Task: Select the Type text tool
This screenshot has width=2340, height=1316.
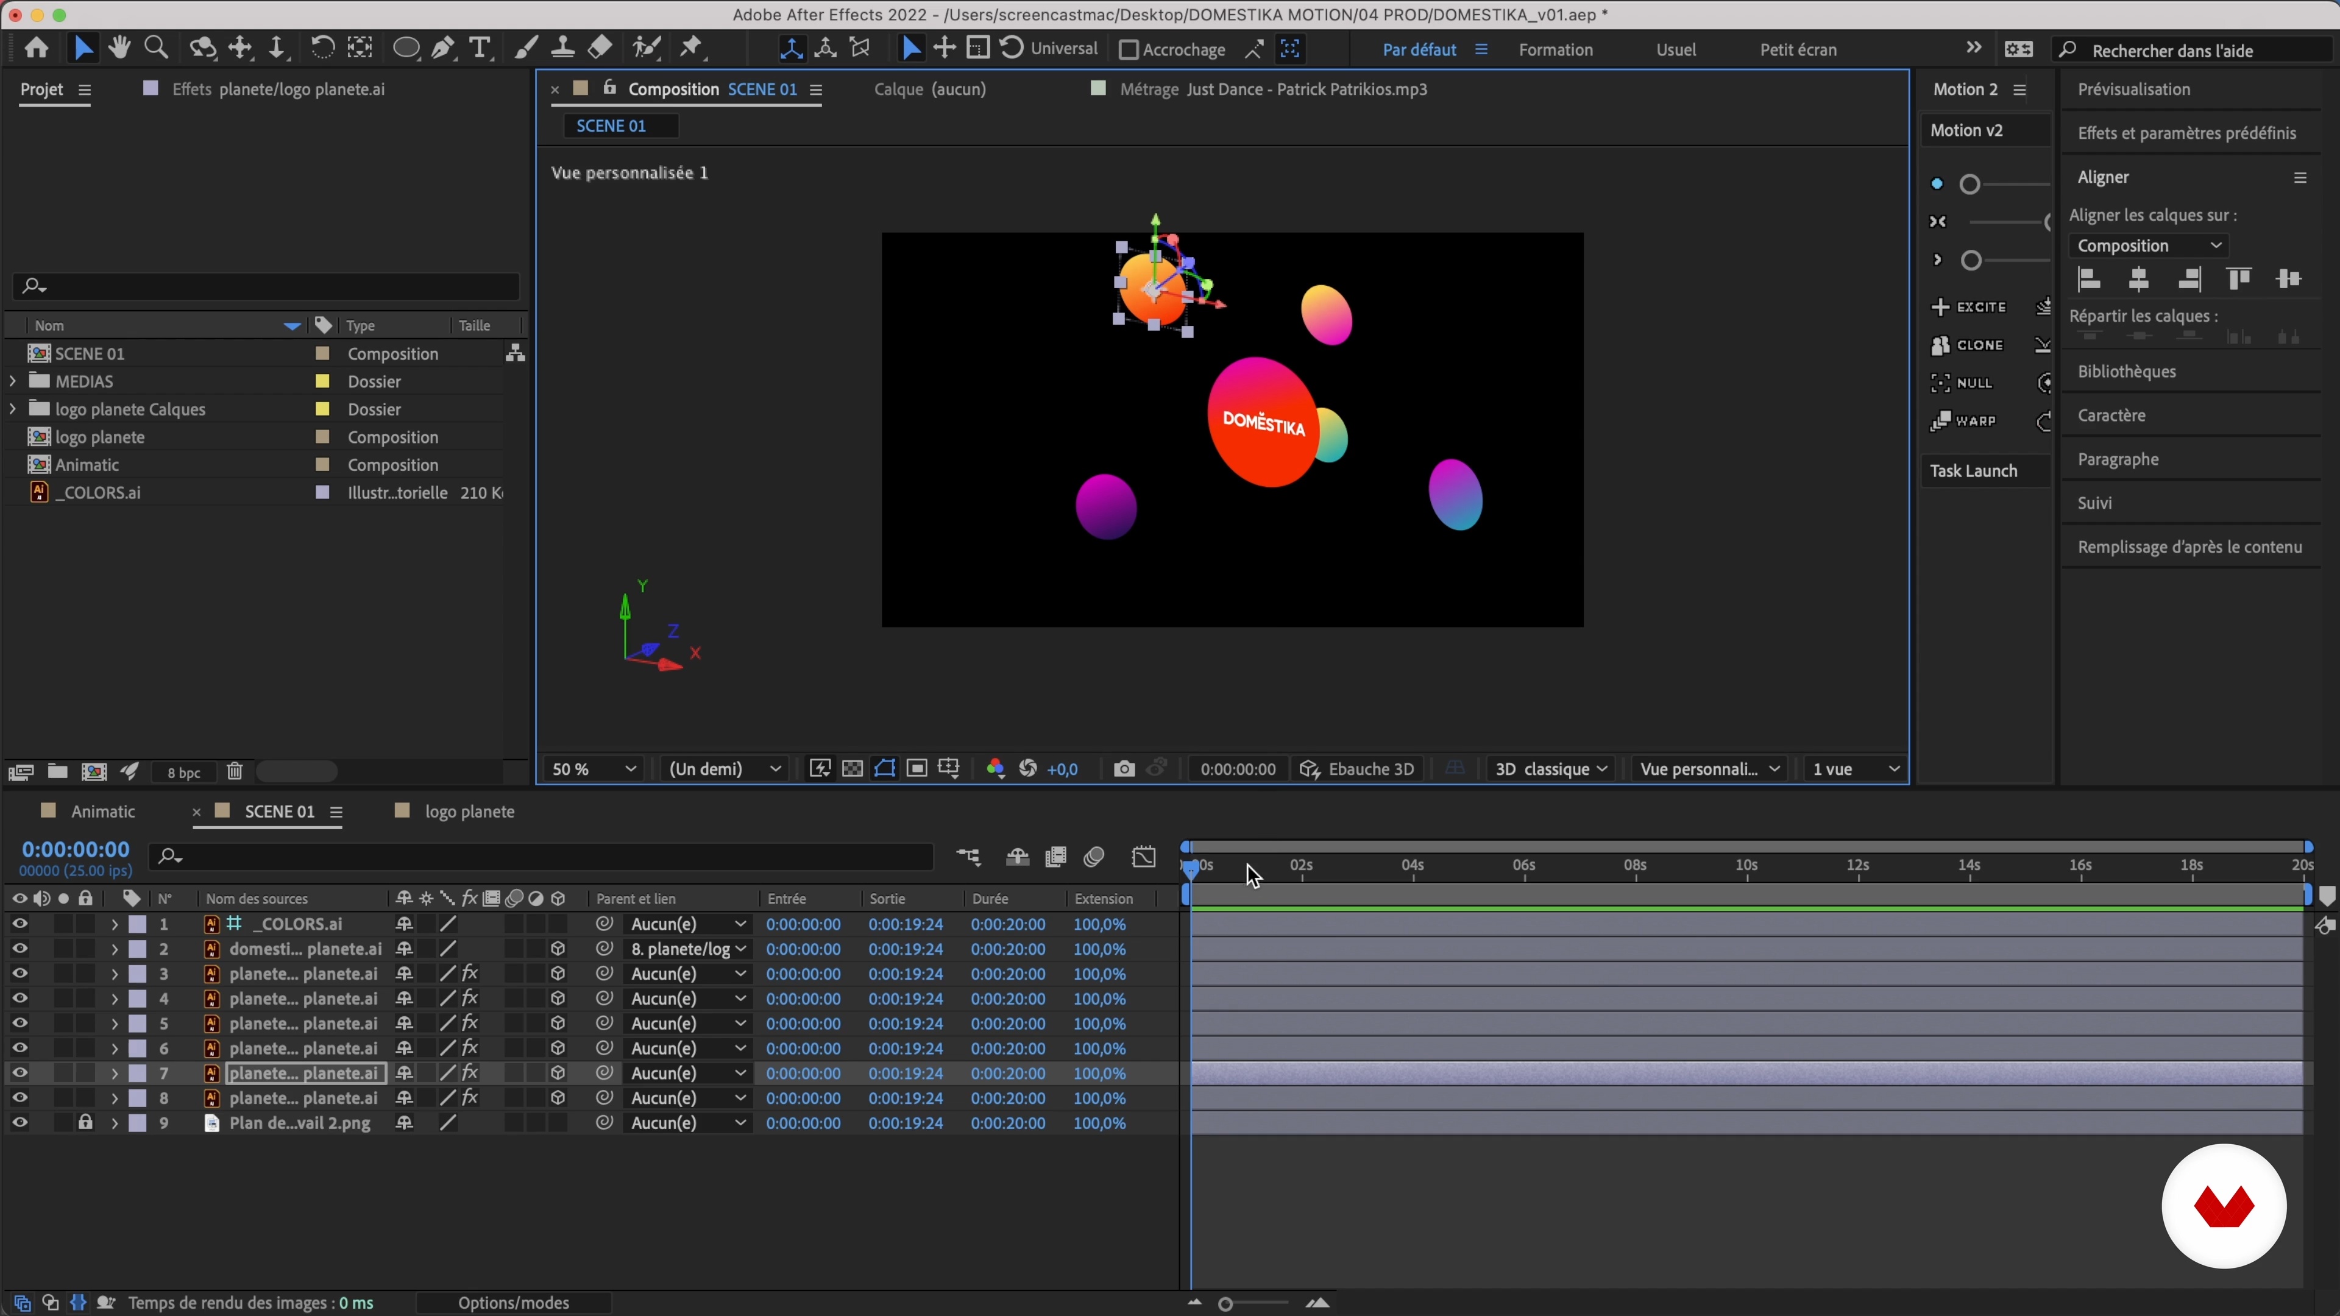Action: pyautogui.click(x=480, y=48)
